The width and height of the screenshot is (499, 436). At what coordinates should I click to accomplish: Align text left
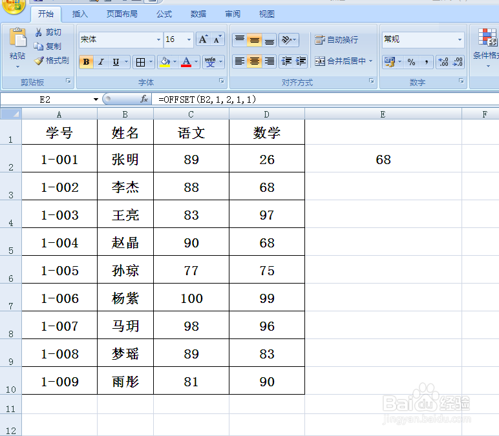click(240, 61)
